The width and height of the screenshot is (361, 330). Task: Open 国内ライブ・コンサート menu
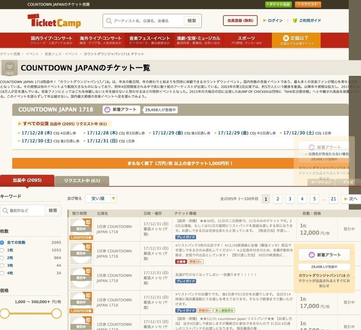(x=51, y=40)
